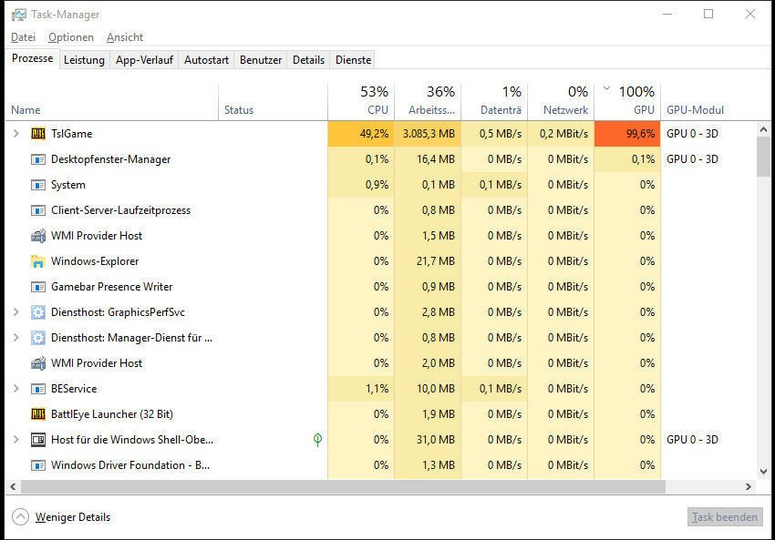Sort by the GPU-Modul column header
This screenshot has height=540, width=775.
click(707, 101)
